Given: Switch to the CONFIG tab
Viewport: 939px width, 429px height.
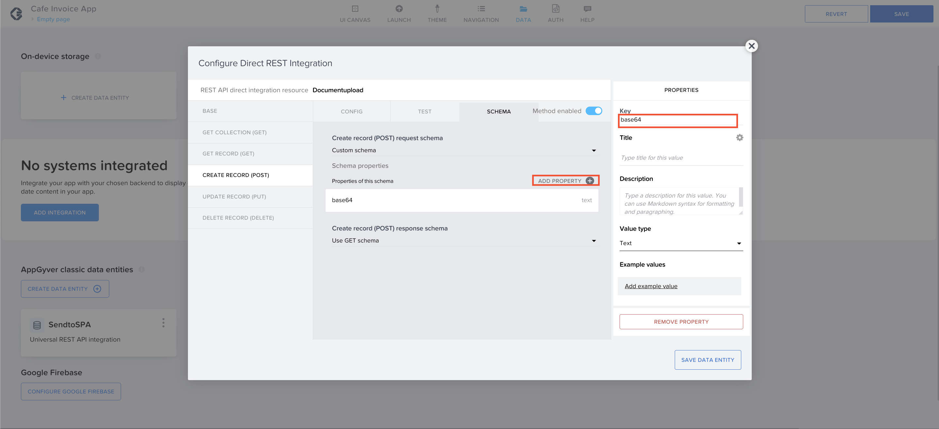Looking at the screenshot, I should 351,111.
